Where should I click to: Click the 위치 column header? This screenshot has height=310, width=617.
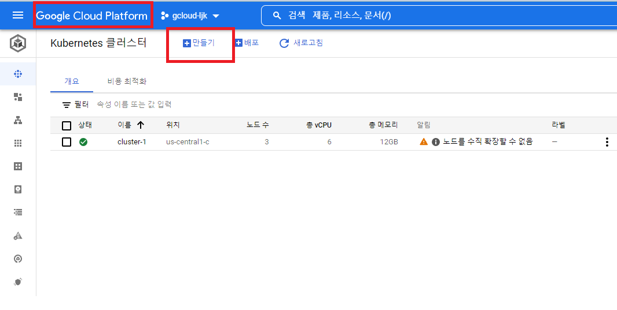point(172,125)
